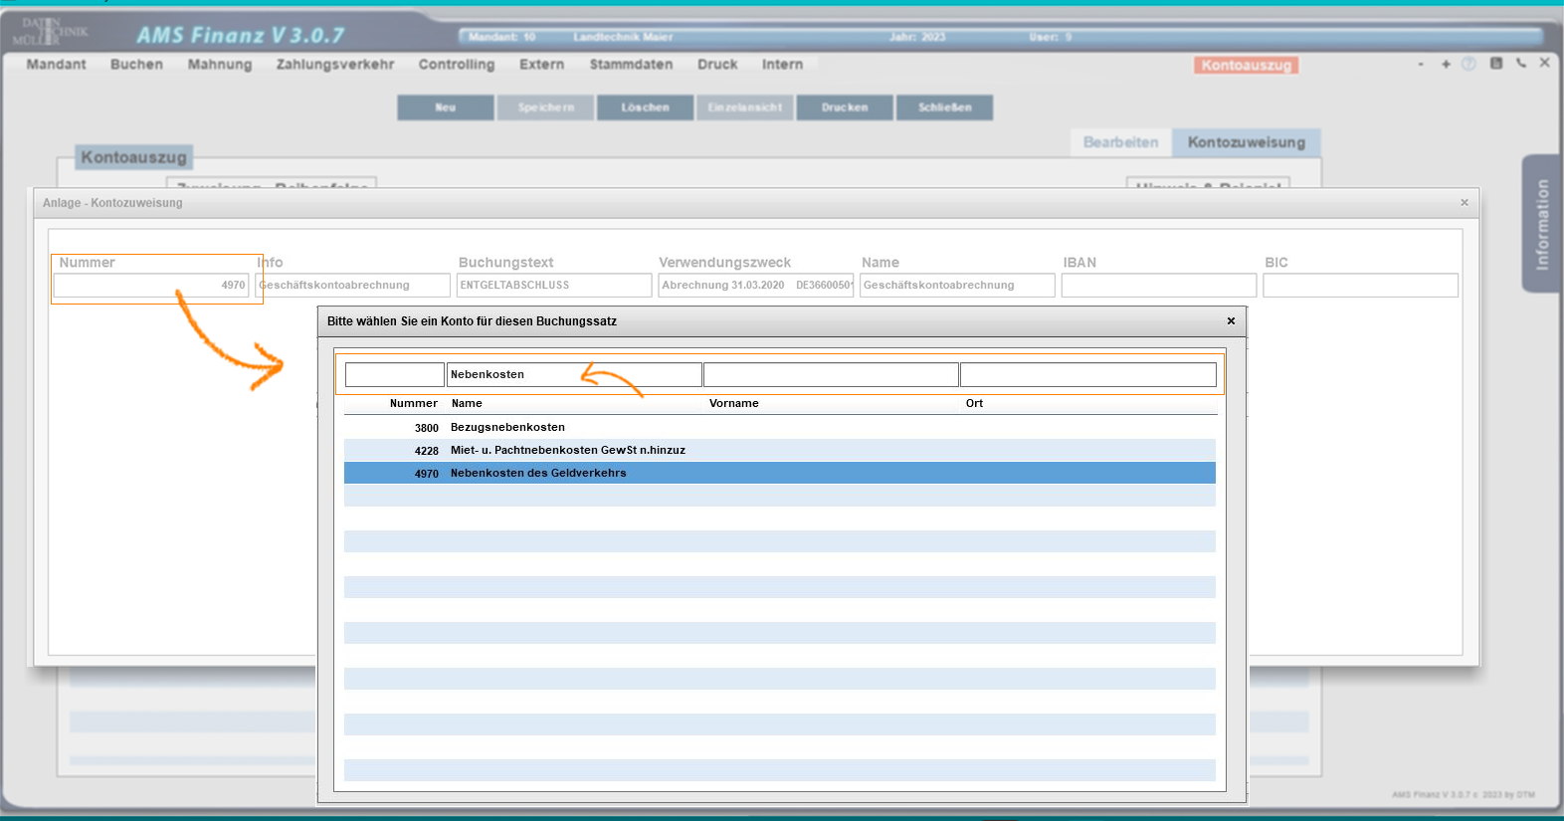The image size is (1564, 821).
Task: Click the IBAN input field
Action: [x=1158, y=286]
